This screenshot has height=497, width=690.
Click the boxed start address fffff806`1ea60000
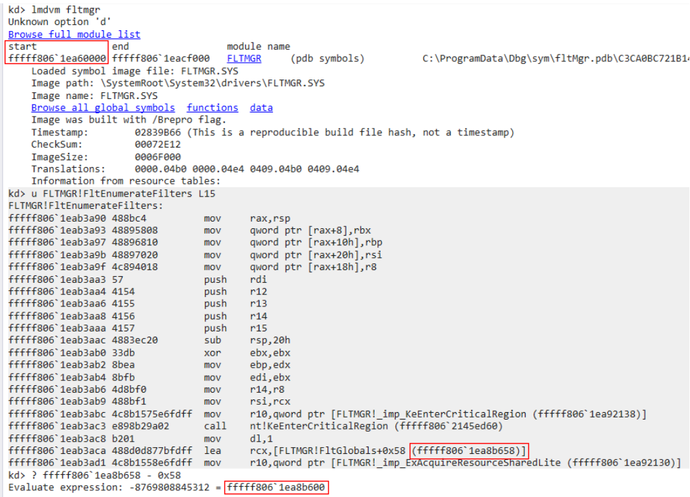coord(57,59)
